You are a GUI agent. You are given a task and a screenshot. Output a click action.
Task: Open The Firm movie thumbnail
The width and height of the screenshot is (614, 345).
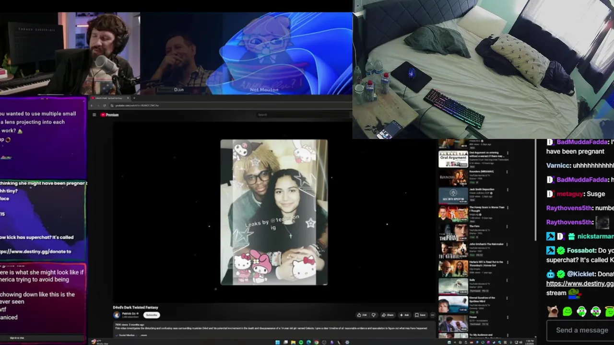point(453,231)
